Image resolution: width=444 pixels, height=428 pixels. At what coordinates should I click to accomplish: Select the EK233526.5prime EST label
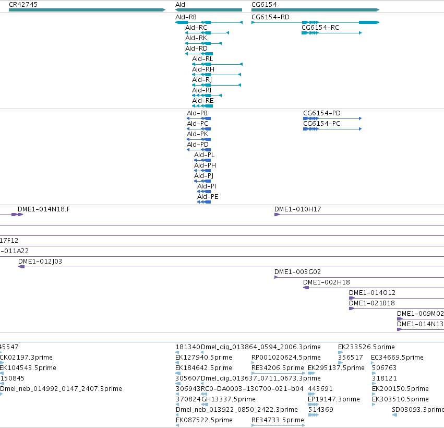click(366, 347)
